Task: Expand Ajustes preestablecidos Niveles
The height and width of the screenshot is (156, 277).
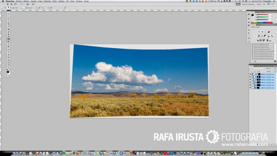Action: coord(253,45)
